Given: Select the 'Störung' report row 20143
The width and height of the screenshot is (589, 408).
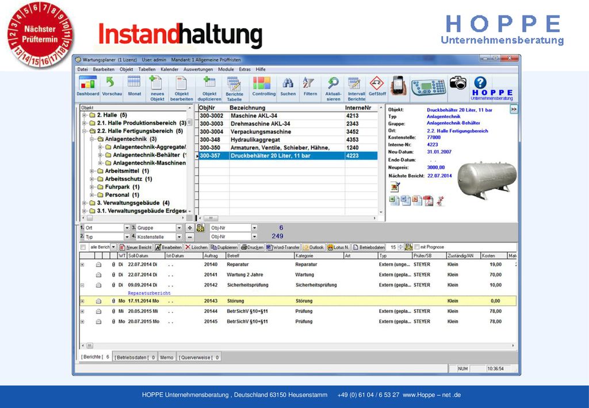Looking at the screenshot, I should (x=298, y=301).
